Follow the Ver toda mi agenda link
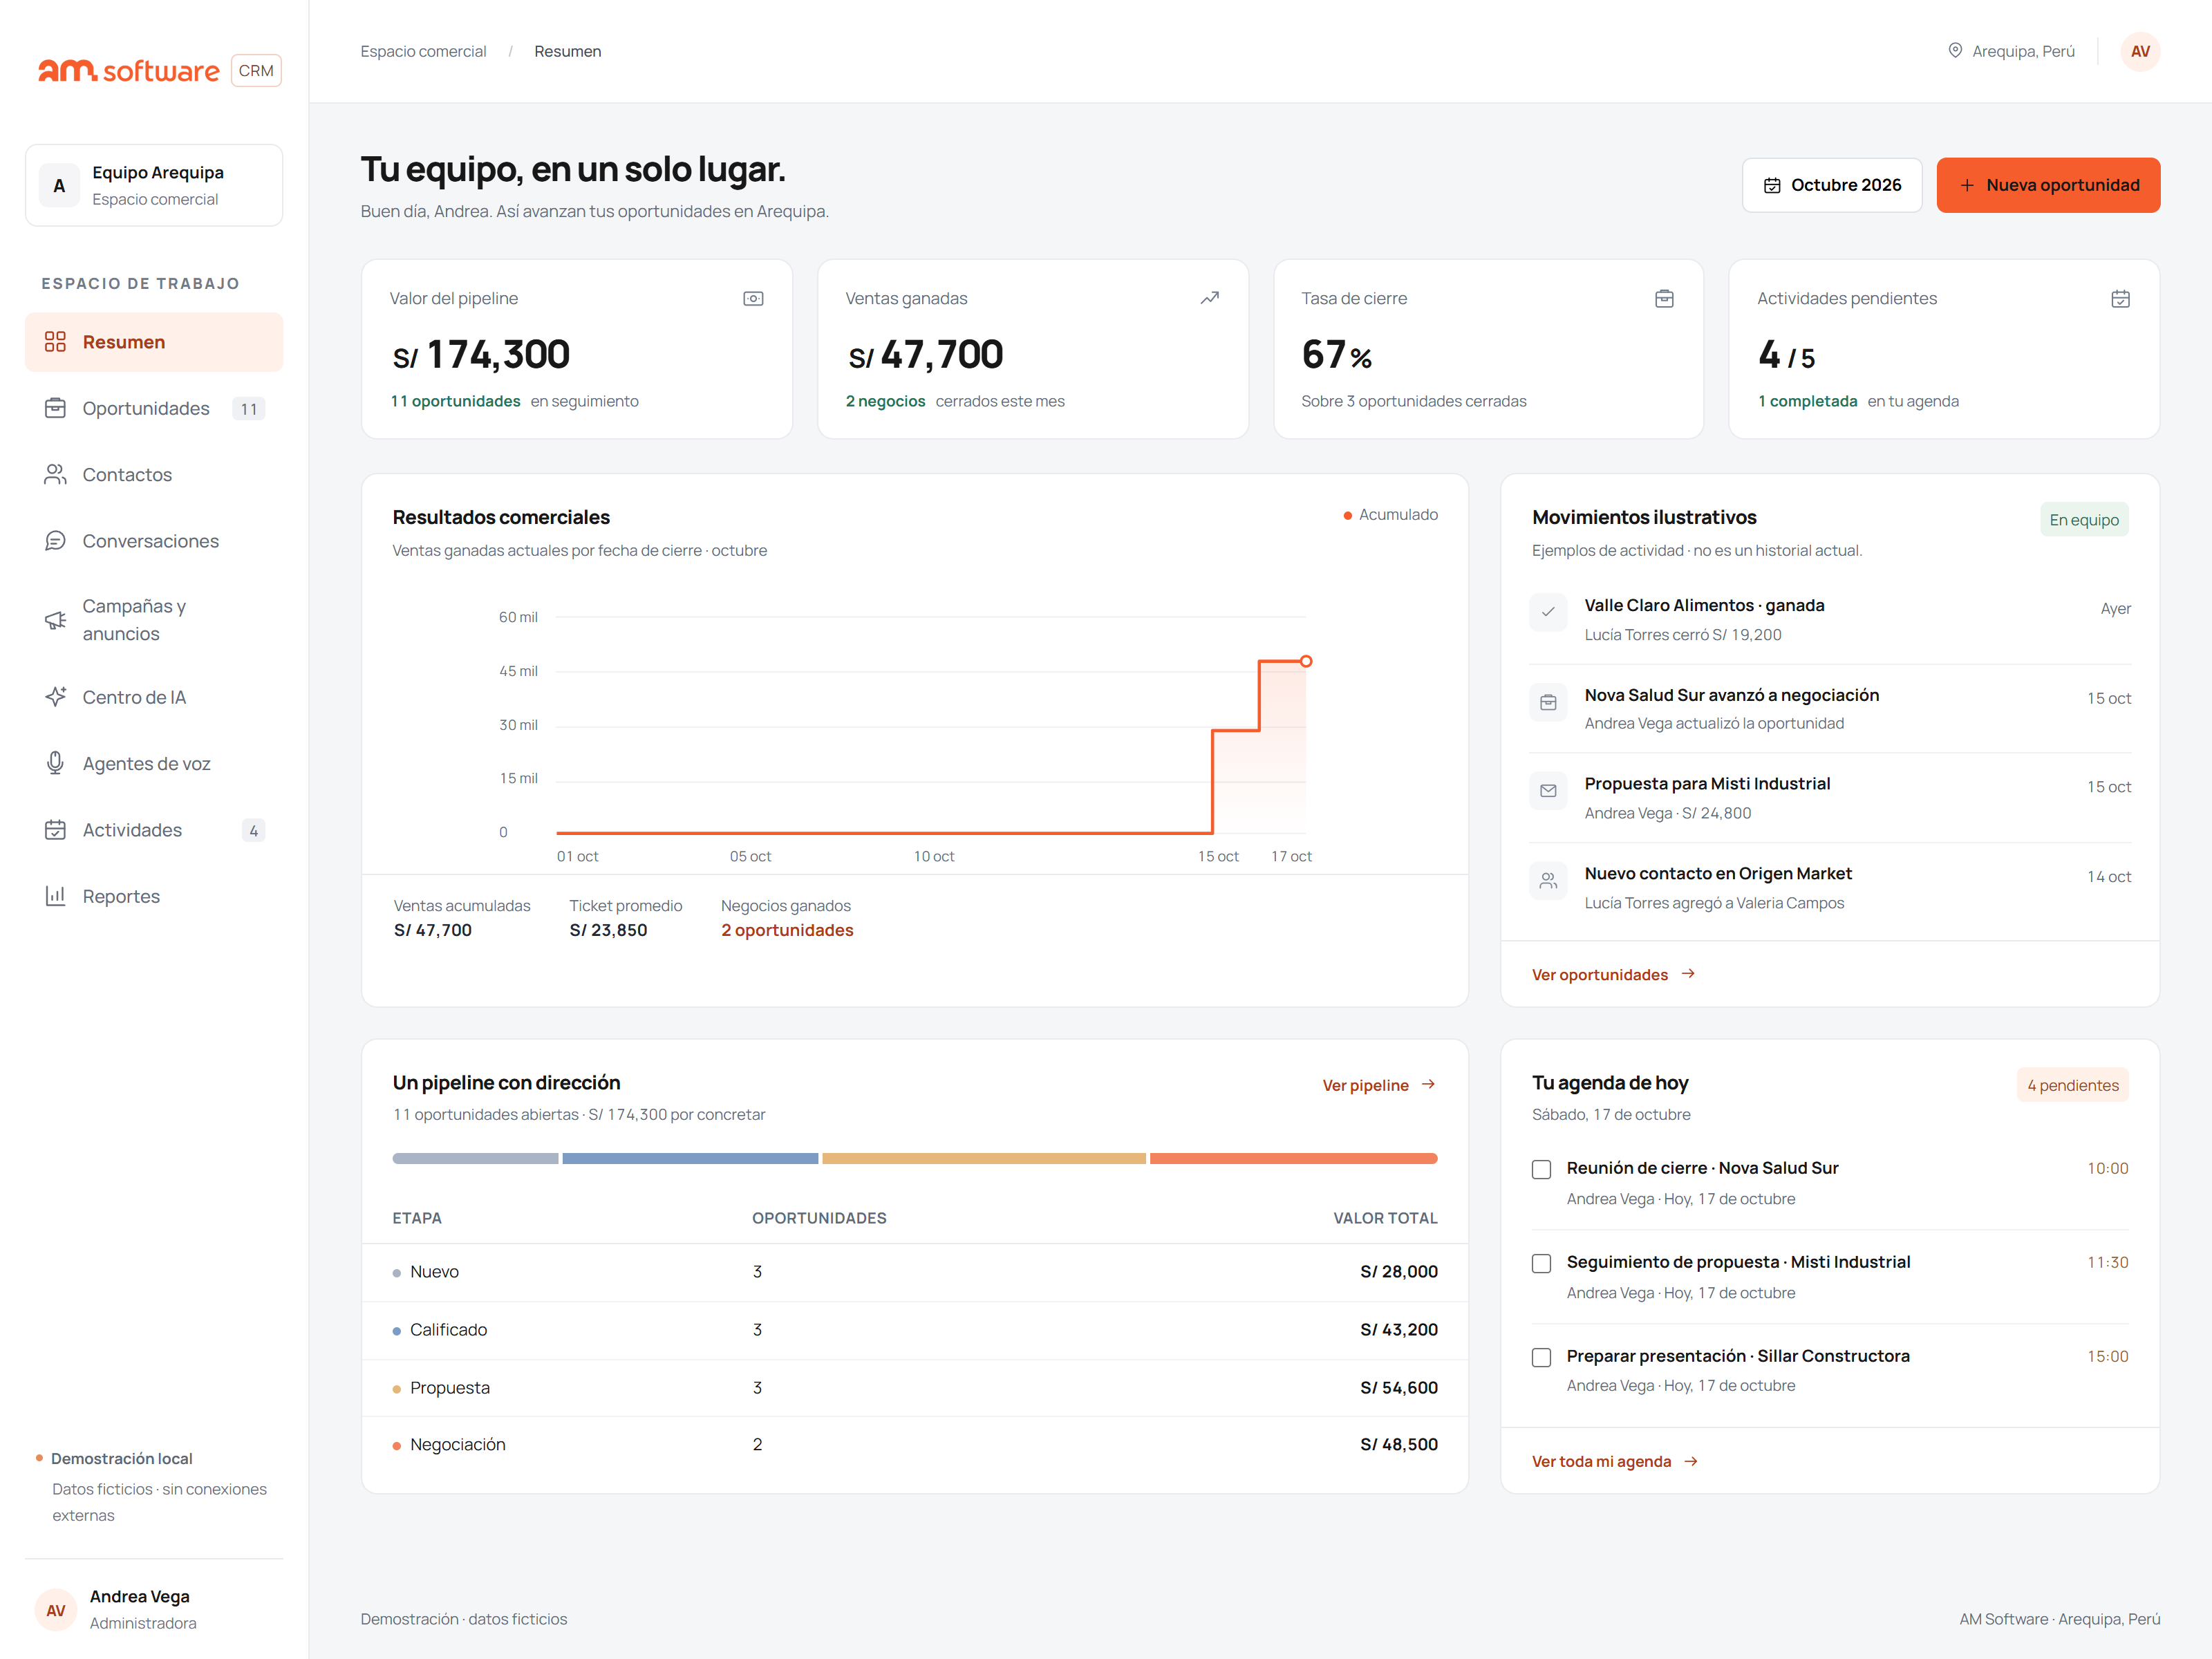Screen dimensions: 2212x1659 tap(1614, 1461)
